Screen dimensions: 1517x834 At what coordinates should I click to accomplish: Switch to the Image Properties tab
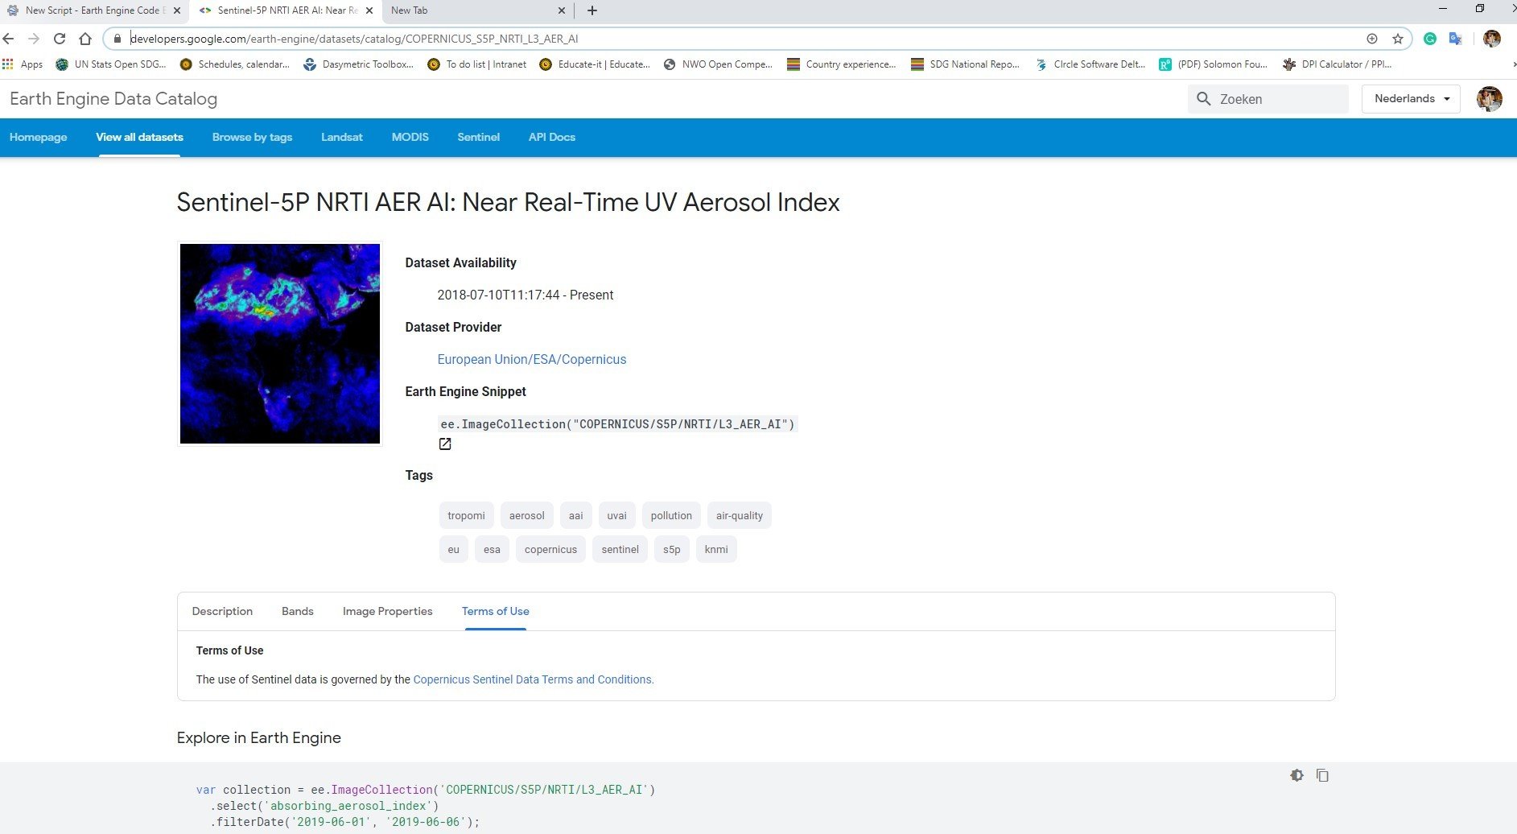point(388,611)
